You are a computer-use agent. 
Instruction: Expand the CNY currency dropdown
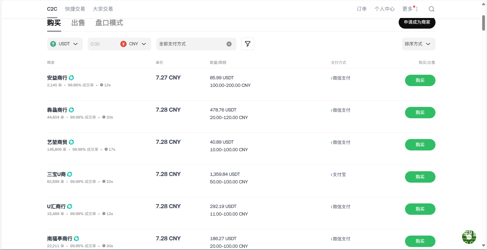click(x=133, y=44)
